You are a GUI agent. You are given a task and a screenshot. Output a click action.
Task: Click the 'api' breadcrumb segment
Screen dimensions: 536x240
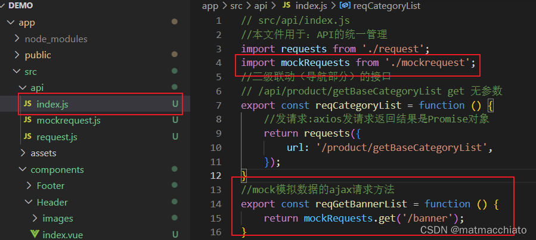click(x=260, y=6)
